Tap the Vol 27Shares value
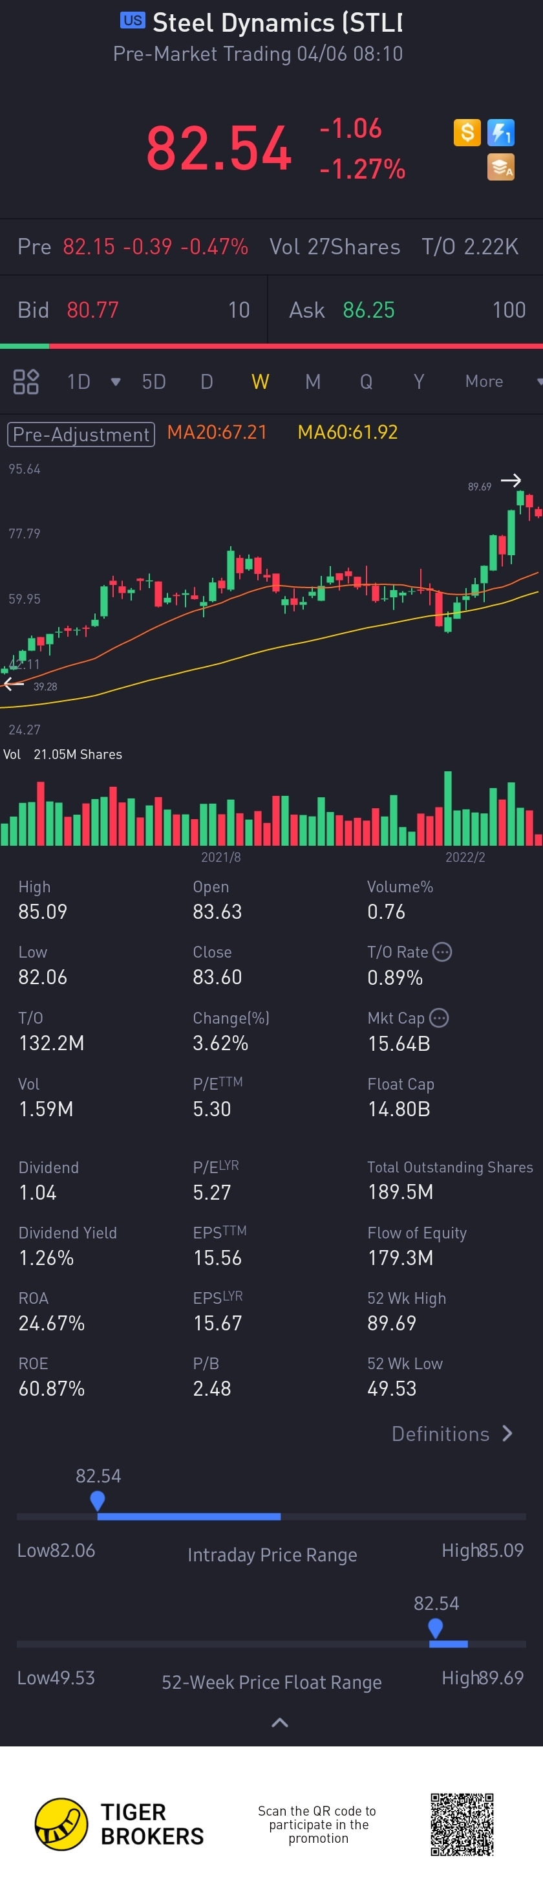Screen dimensions: 543x1903 (x=335, y=247)
